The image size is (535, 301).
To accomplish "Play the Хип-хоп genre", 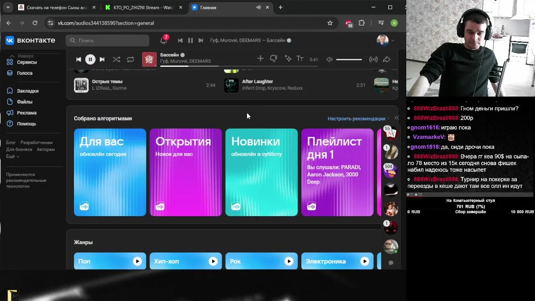I will coord(213,261).
